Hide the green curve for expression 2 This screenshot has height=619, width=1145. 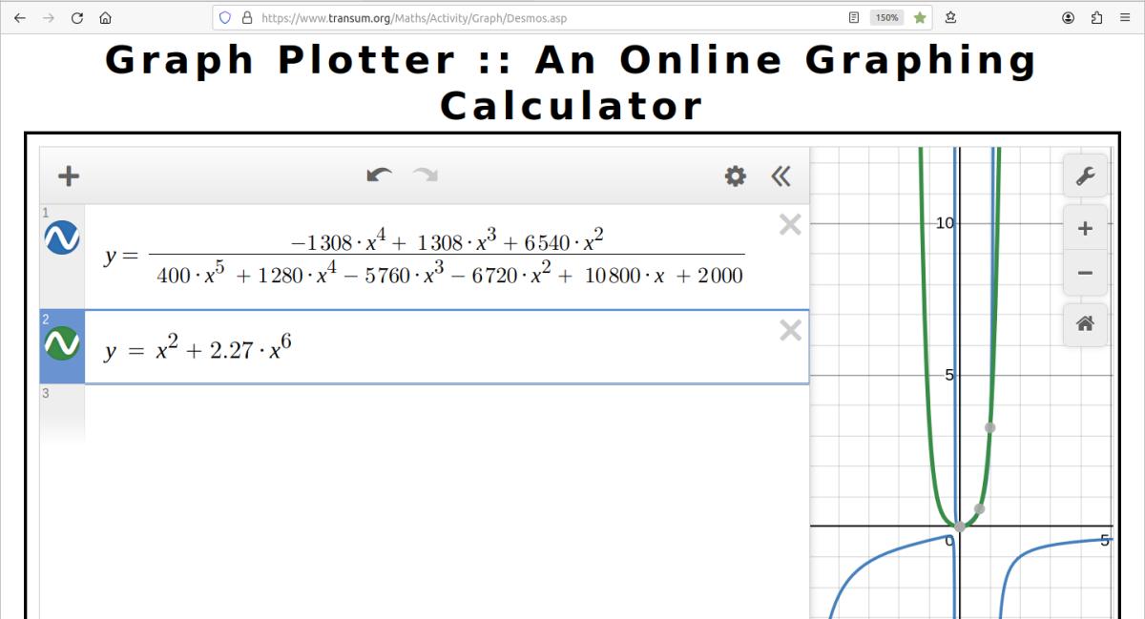[62, 342]
